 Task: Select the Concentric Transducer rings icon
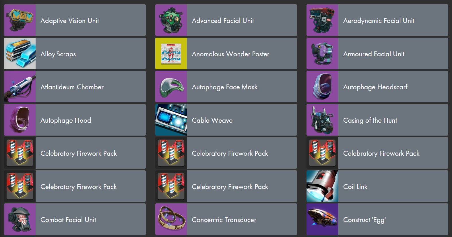171,219
